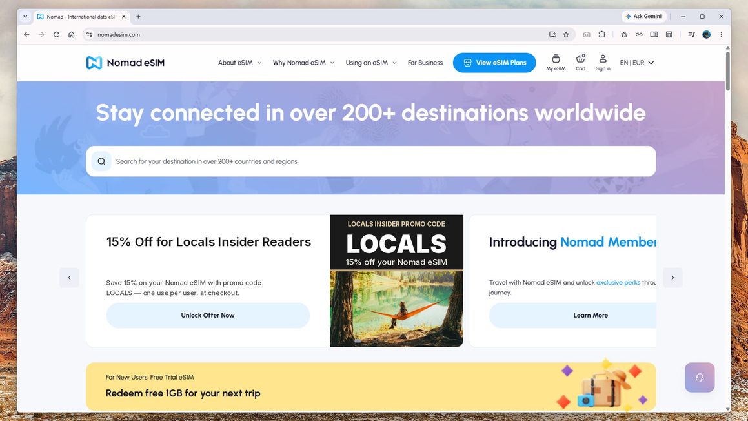This screenshot has width=748, height=421.
Task: Reload the page with the refresh icon
Action: (x=56, y=34)
